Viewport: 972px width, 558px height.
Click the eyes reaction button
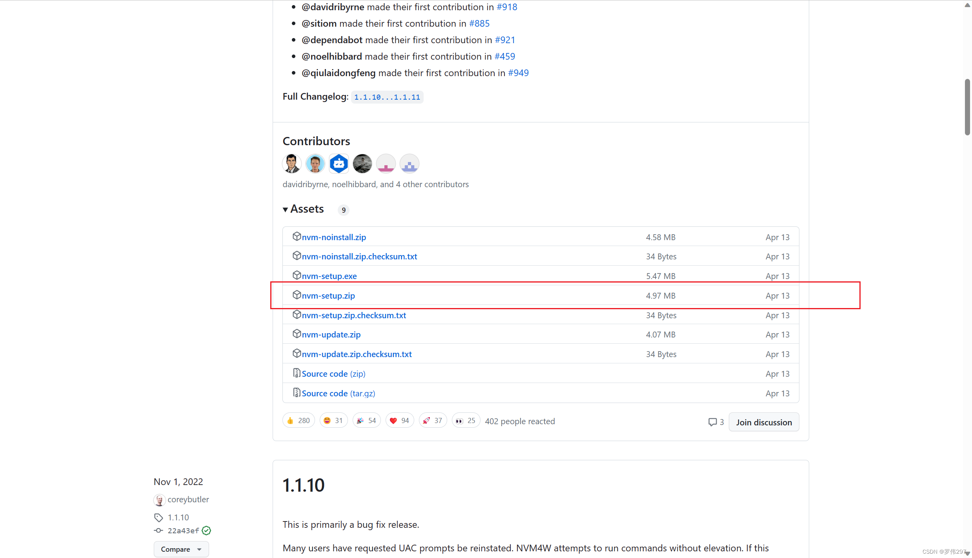[465, 421]
